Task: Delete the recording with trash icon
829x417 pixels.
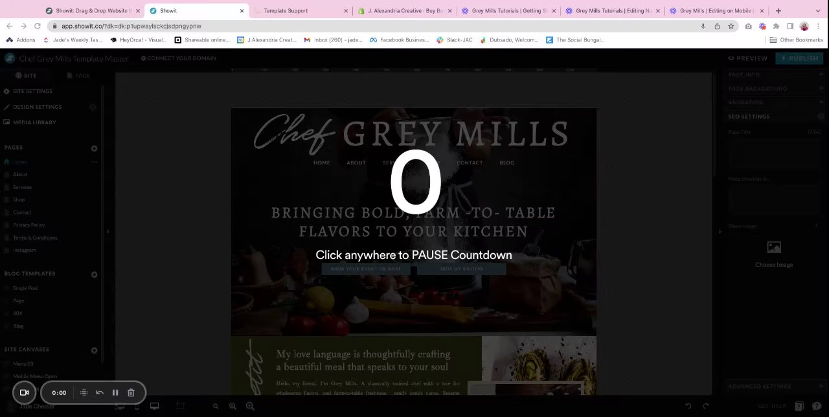Action: point(131,392)
